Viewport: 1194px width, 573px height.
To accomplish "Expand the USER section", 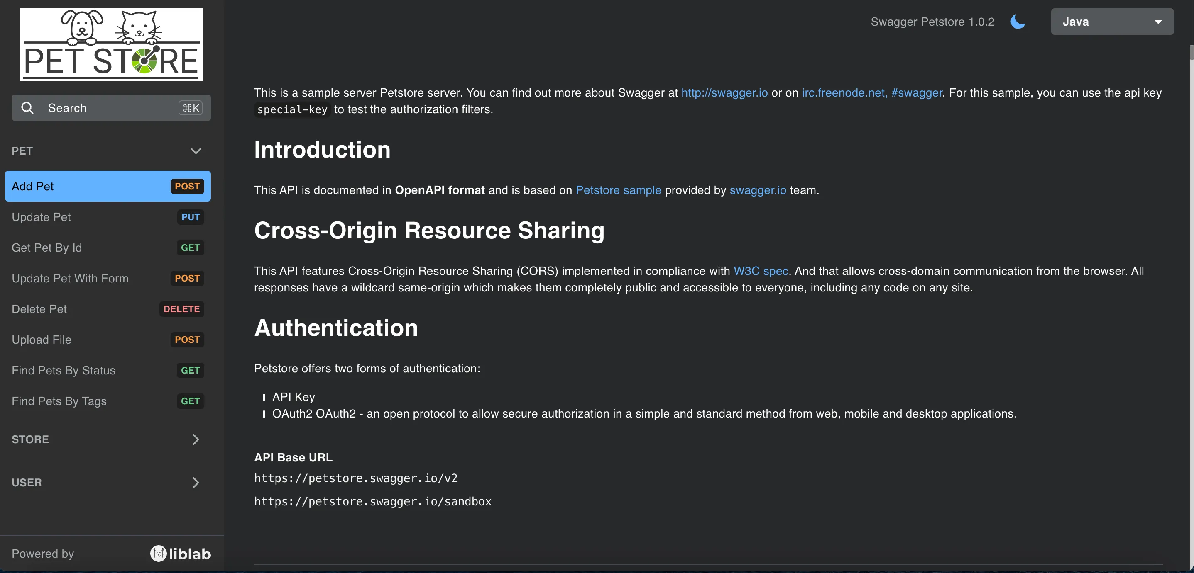I will click(196, 482).
